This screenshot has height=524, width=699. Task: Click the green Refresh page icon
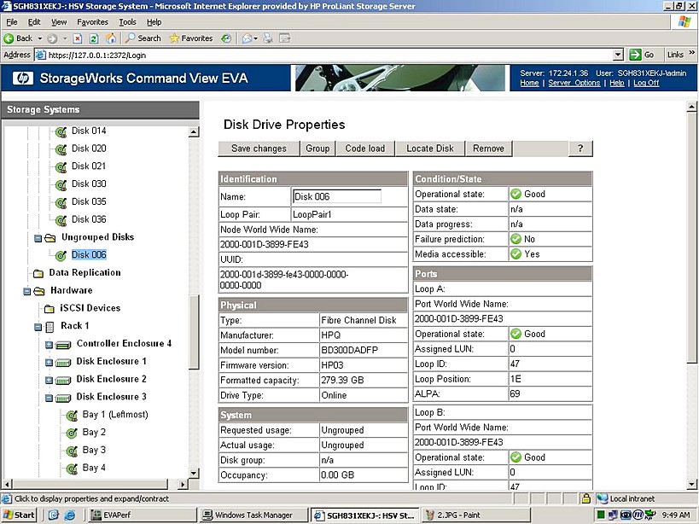pyautogui.click(x=94, y=38)
